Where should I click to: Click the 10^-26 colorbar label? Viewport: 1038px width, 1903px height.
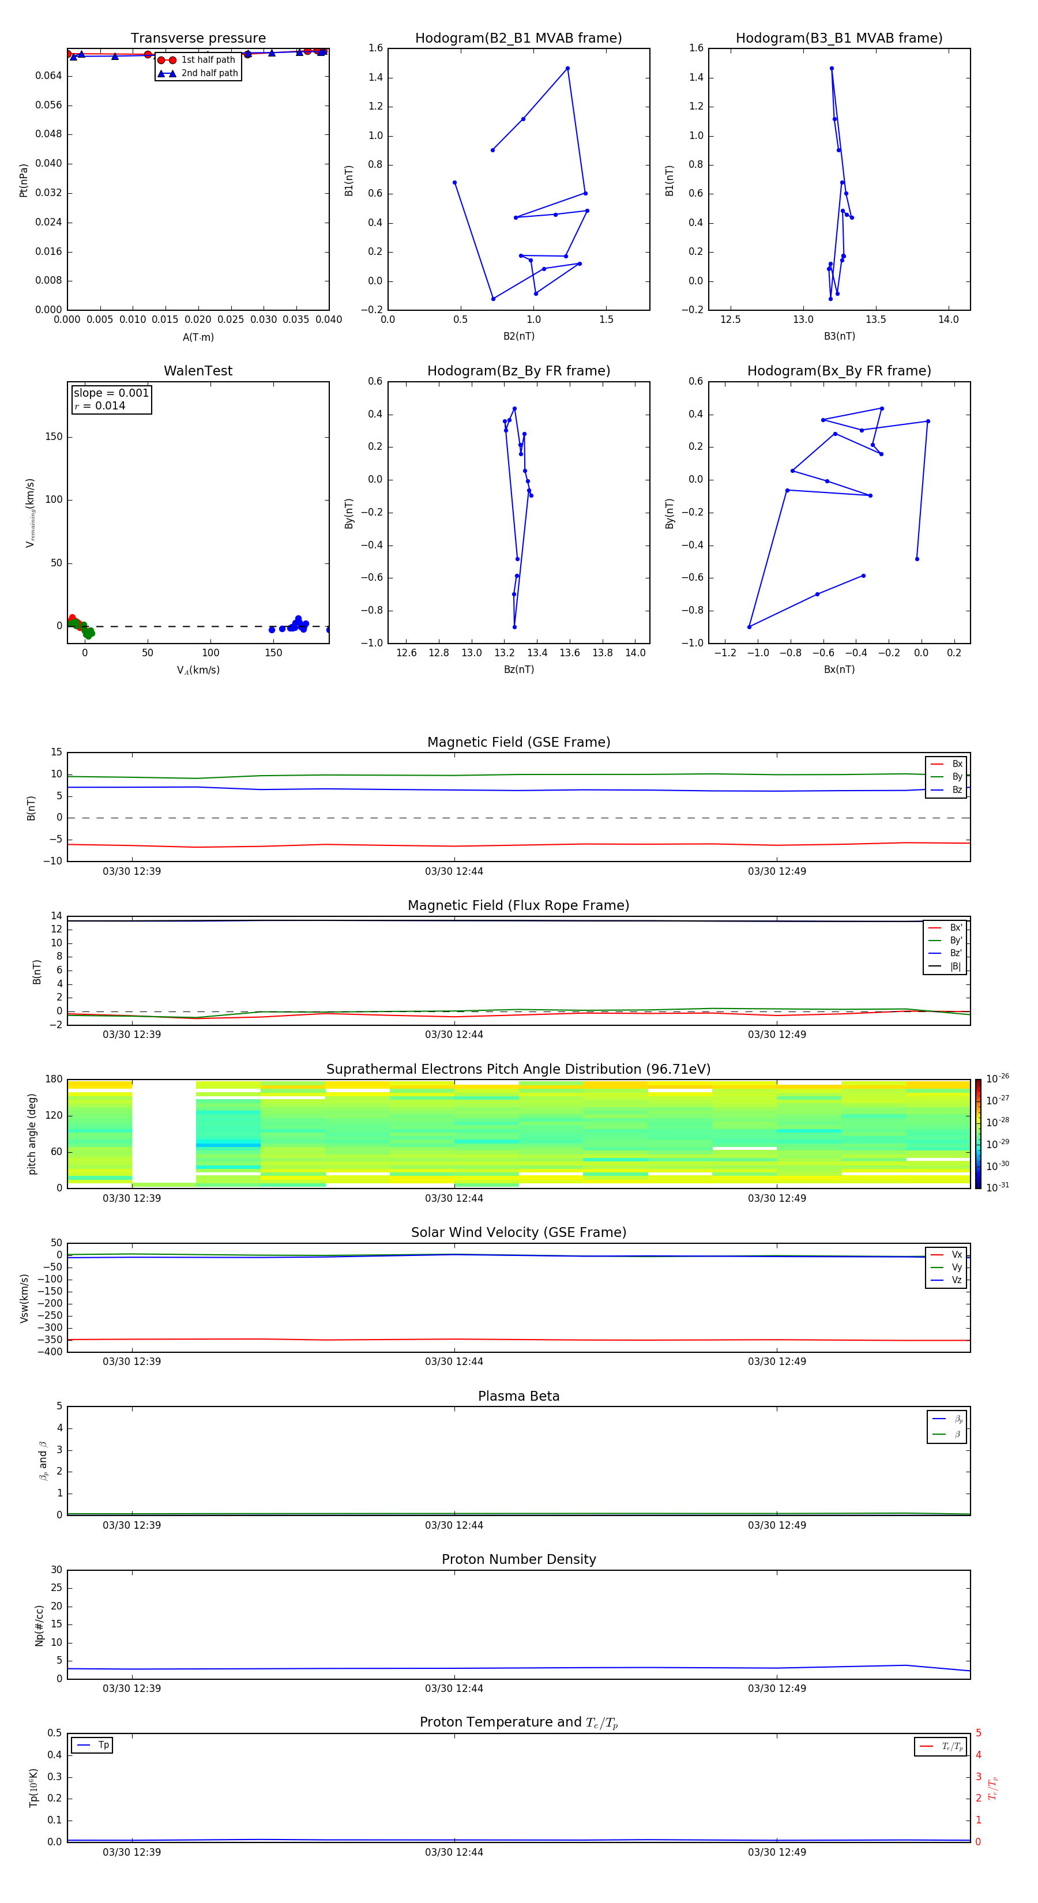[x=998, y=1078]
